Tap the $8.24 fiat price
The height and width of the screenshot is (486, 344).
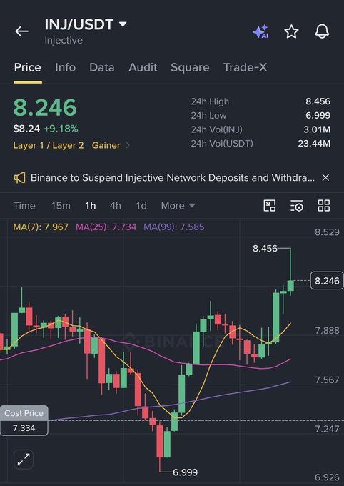tap(26, 129)
